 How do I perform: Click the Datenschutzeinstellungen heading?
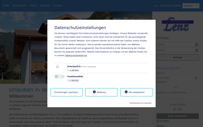80,28
